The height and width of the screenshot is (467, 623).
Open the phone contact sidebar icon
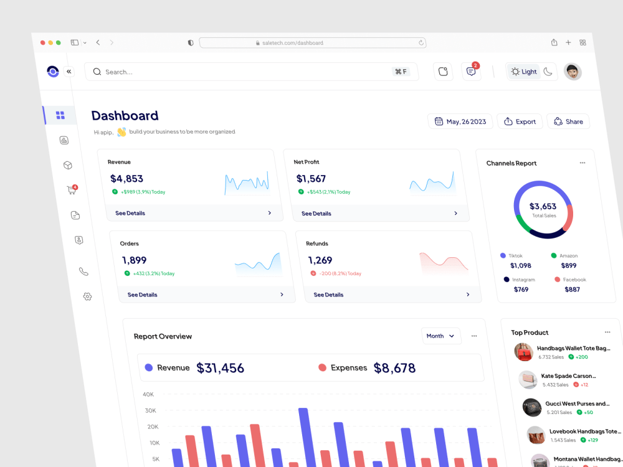click(x=83, y=271)
